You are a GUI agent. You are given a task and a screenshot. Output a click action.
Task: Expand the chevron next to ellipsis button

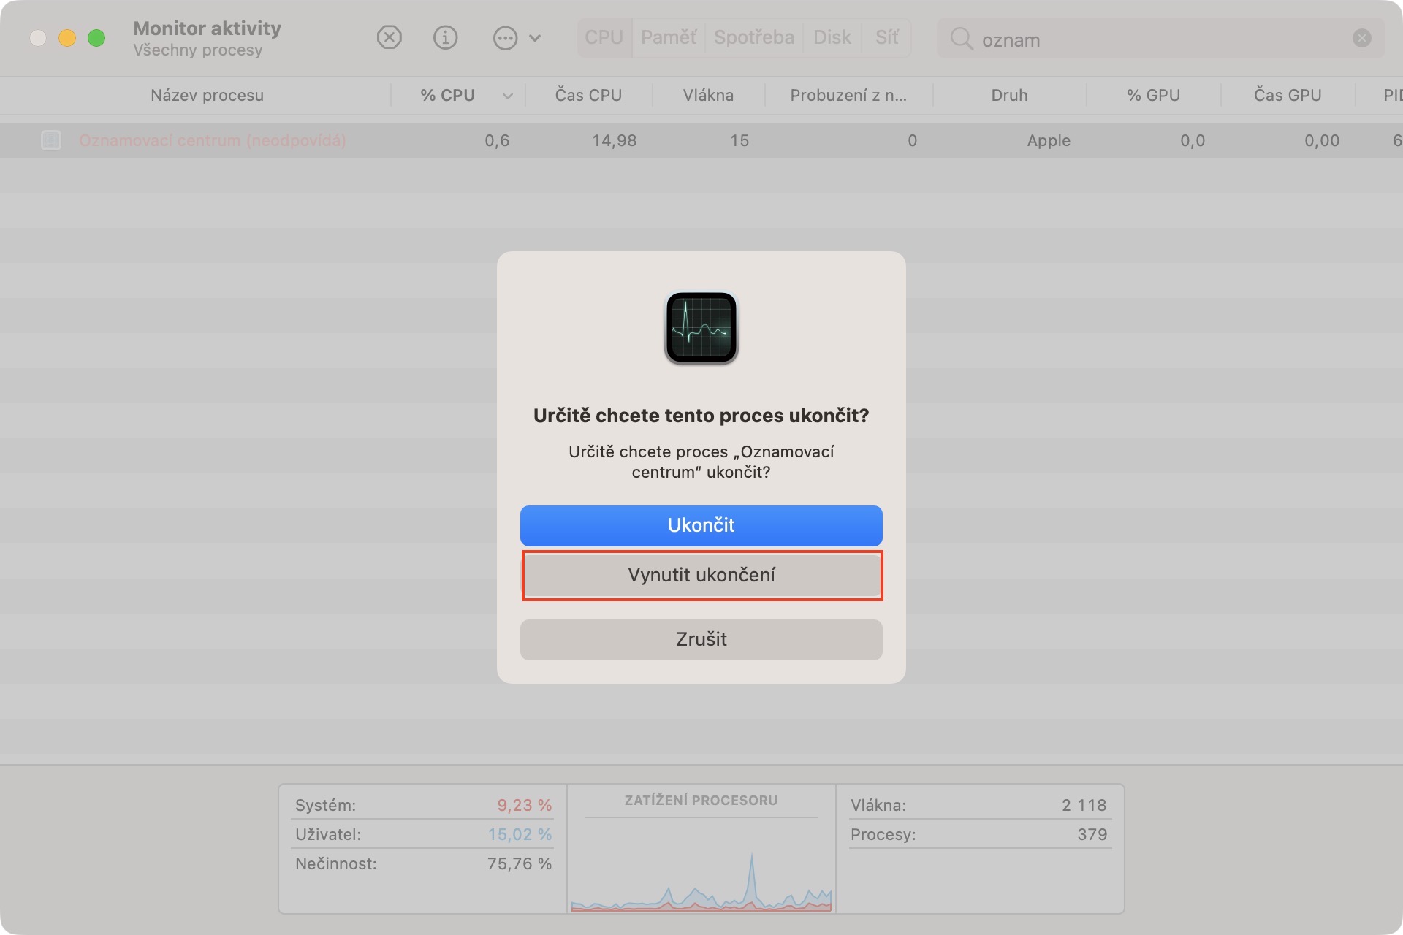(x=535, y=38)
